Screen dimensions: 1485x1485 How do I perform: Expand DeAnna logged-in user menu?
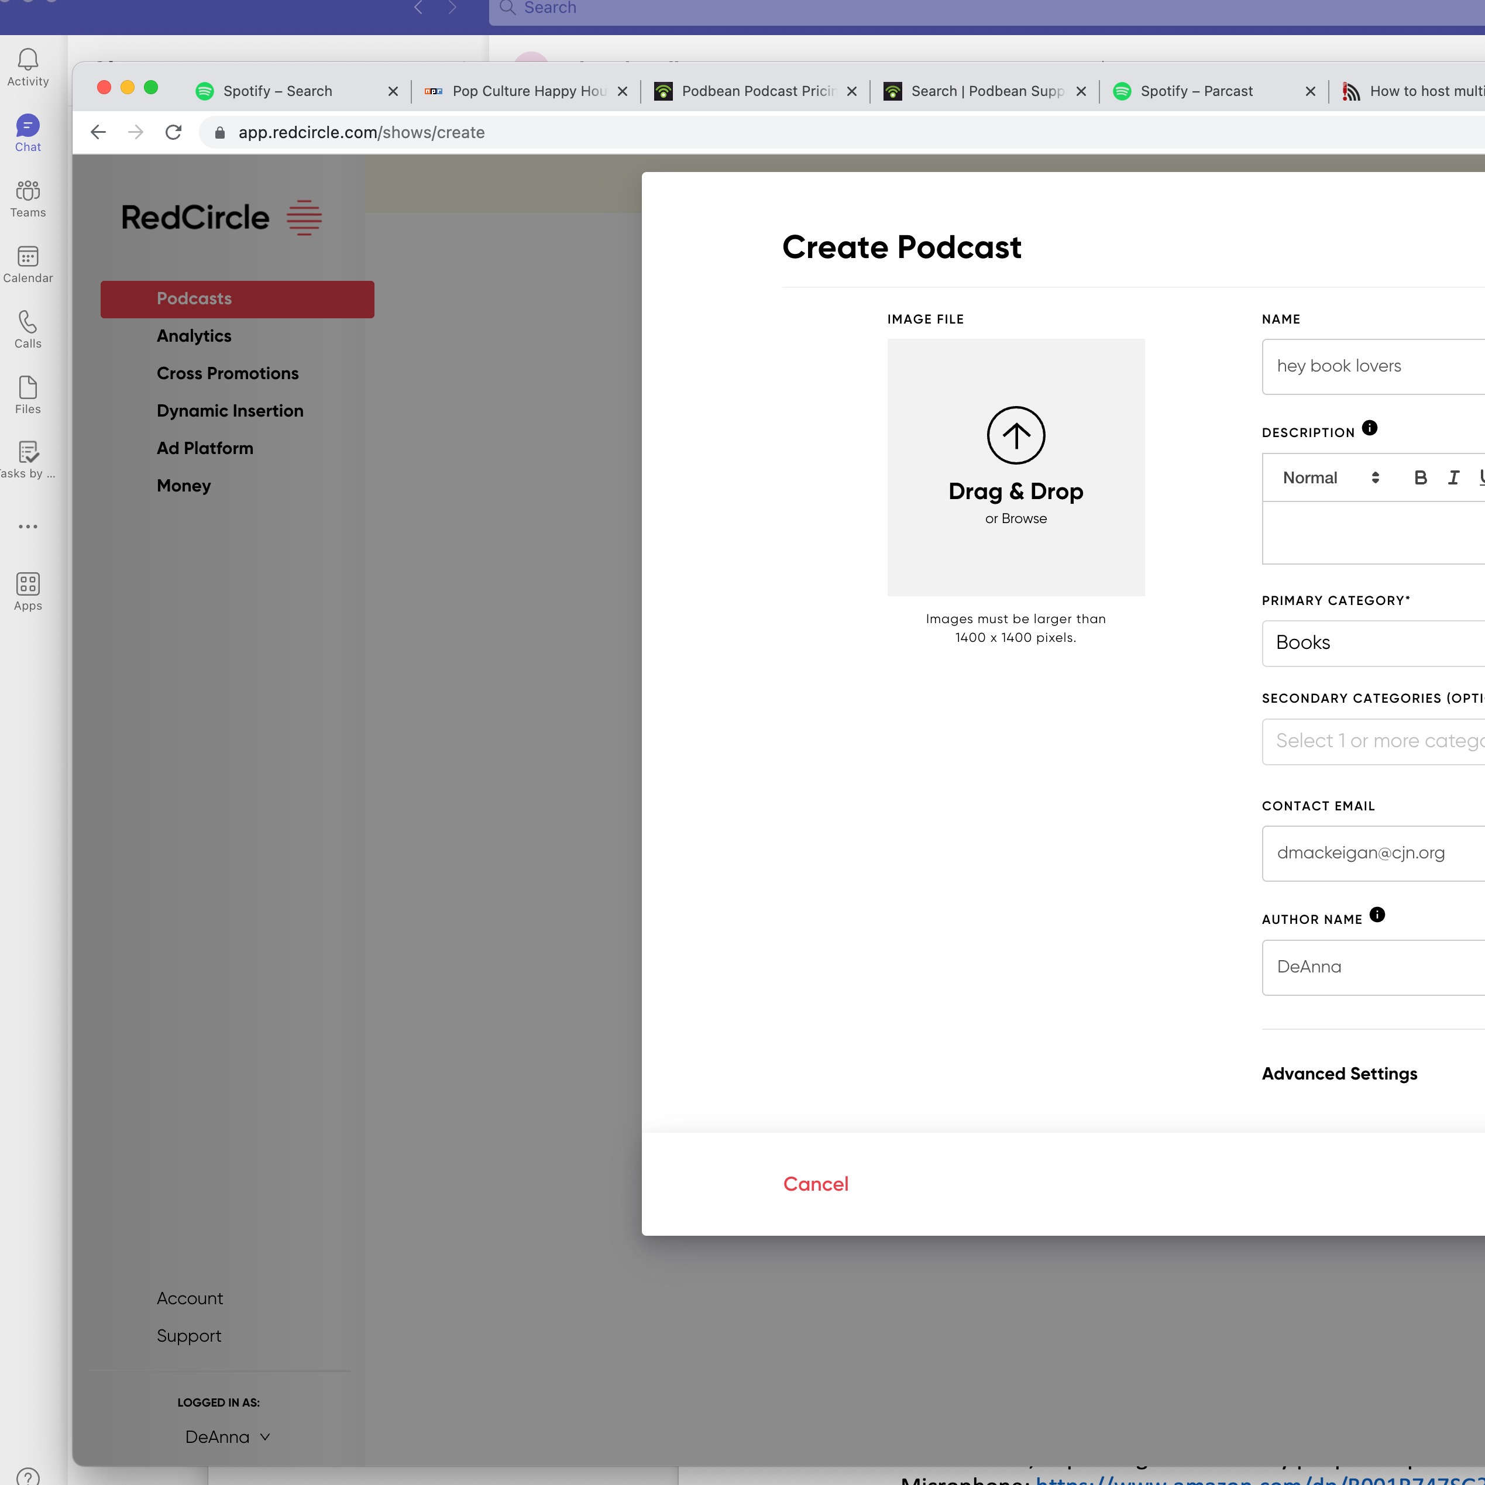tap(228, 1436)
